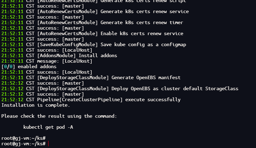Click the "kubectl get pod -A" command text
256x148 pixels.
pos(48,127)
